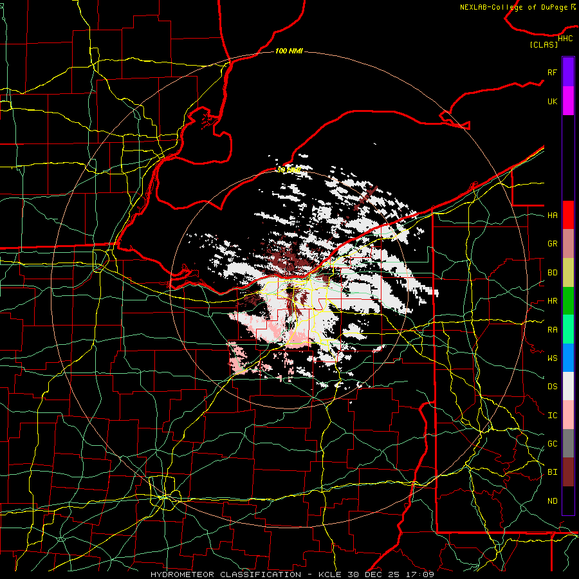The width and height of the screenshot is (579, 579).
Task: Click the [CLAS] units label
Action: (544, 44)
